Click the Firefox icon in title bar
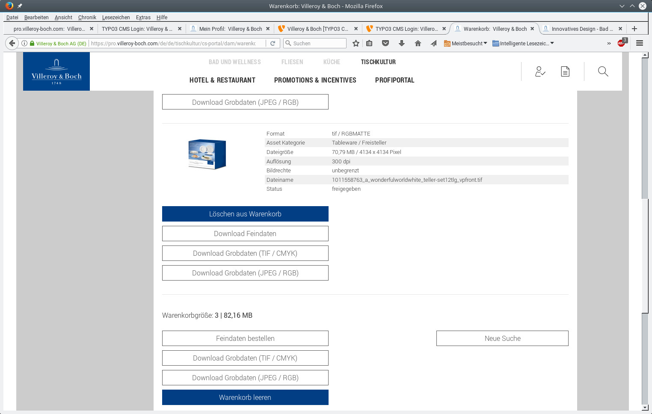 9,6
